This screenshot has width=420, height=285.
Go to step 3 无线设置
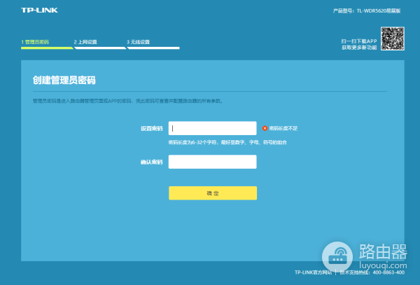pos(138,42)
